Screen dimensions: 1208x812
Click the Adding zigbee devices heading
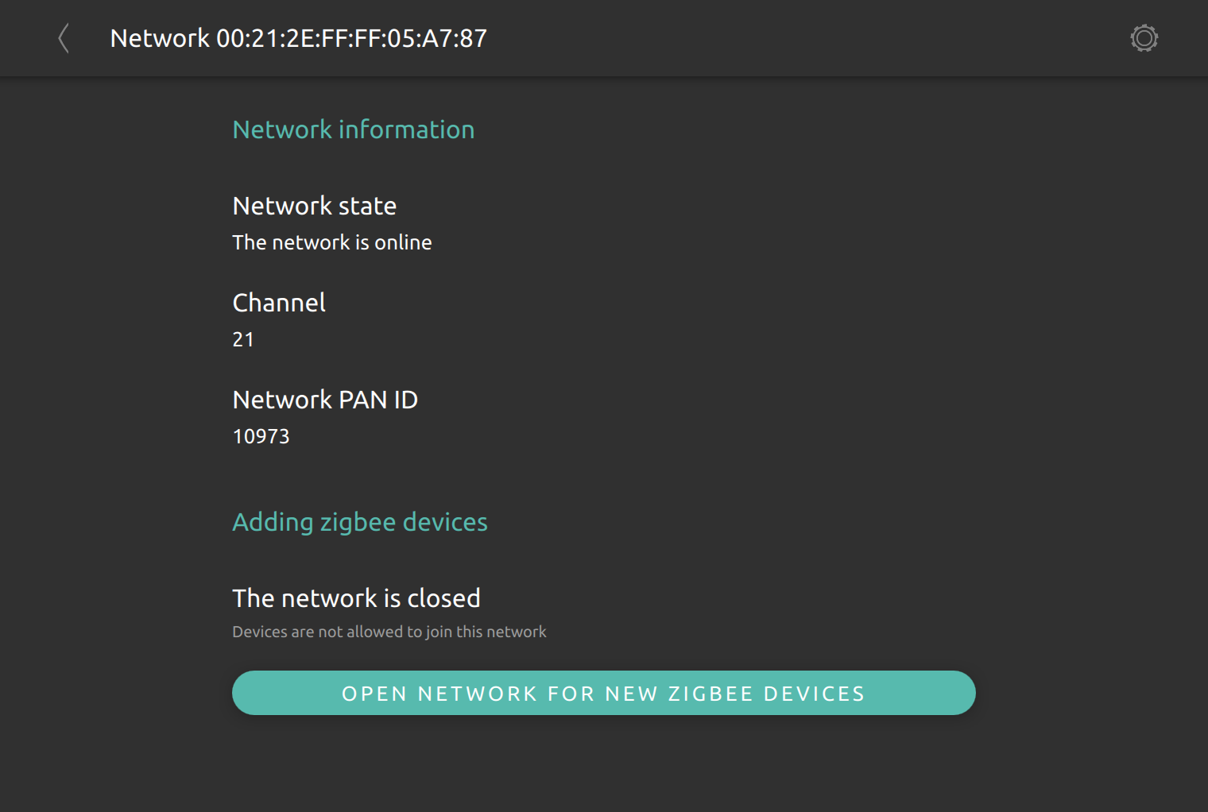pyautogui.click(x=360, y=522)
